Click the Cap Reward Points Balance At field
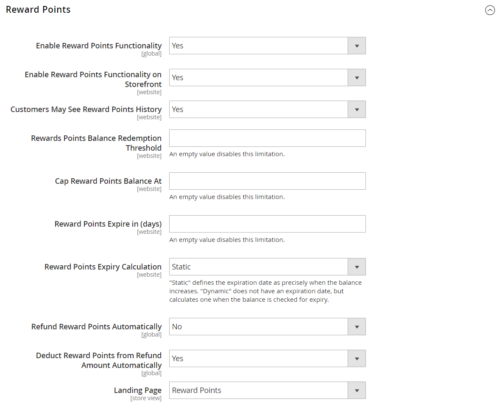This screenshot has width=502, height=407. click(x=268, y=181)
